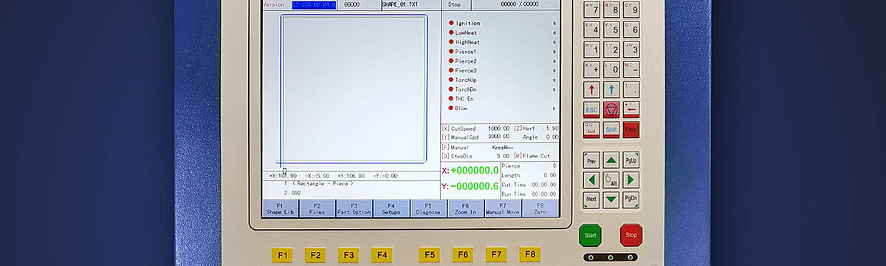Screen dimensions: 886x266
Task: Hit the red Enter key
Action: click(x=631, y=129)
